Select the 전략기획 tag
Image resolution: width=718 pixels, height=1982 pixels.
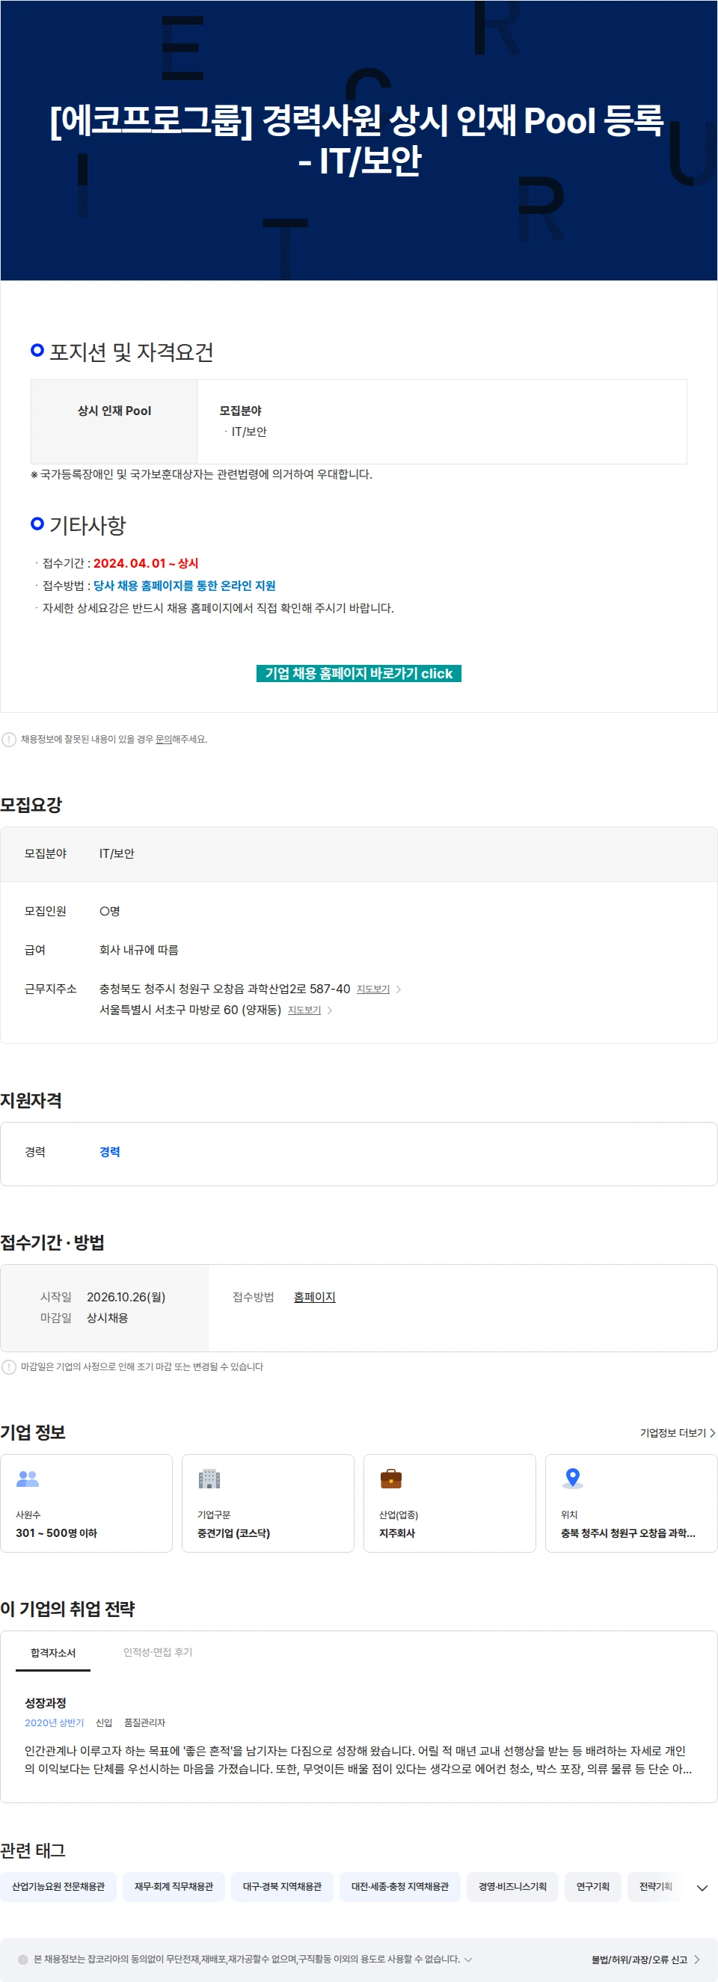point(656,1886)
